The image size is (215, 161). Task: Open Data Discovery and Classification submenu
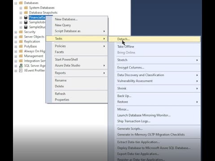click(155, 75)
